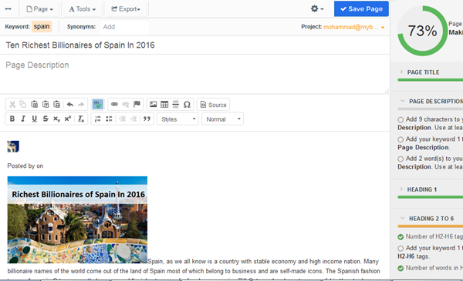This screenshot has width=463, height=281.
Task: Click the Paste from Word icon
Action: click(56, 104)
